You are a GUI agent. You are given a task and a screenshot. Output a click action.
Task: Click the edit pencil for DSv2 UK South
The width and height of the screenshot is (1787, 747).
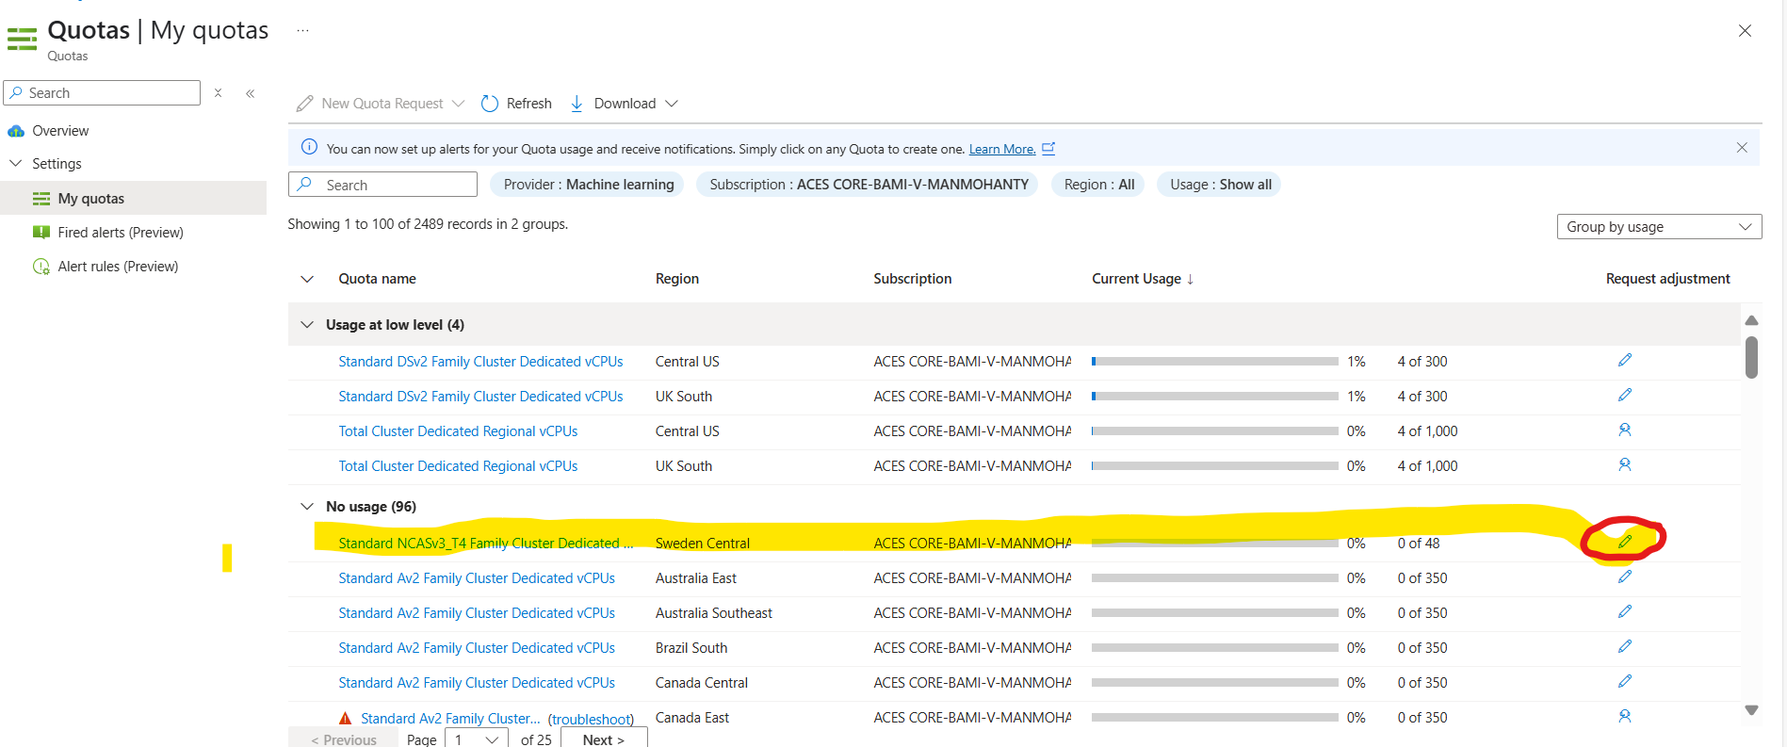pos(1624,396)
